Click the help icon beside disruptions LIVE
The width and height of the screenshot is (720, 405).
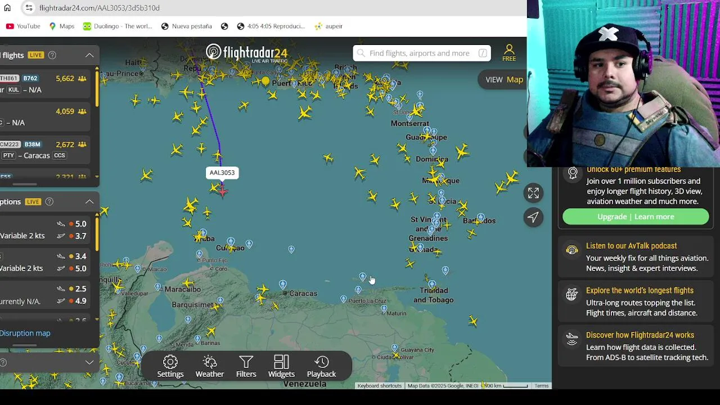[49, 201]
